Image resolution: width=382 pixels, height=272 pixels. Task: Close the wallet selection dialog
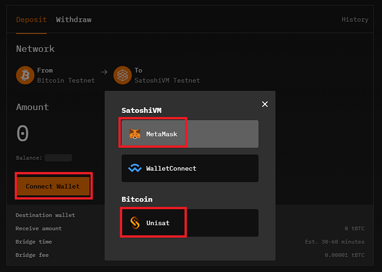[265, 104]
